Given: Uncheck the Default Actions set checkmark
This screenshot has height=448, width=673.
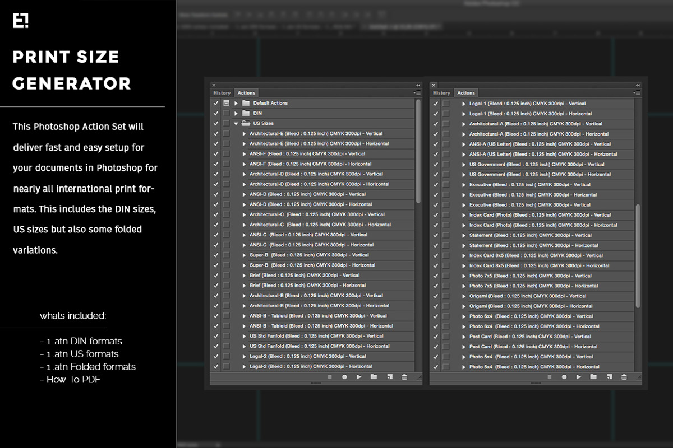Looking at the screenshot, I should click(x=216, y=103).
